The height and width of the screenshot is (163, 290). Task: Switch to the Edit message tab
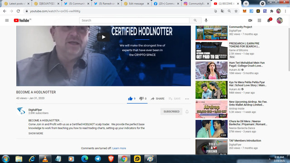click(x=136, y=4)
